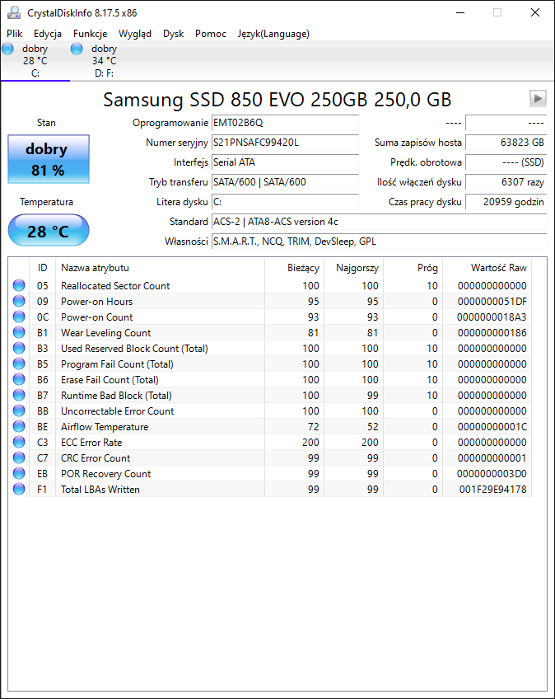Screen dimensions: 555x699
Task: Click status orb for Airflow Temperature
Action: coord(19,426)
